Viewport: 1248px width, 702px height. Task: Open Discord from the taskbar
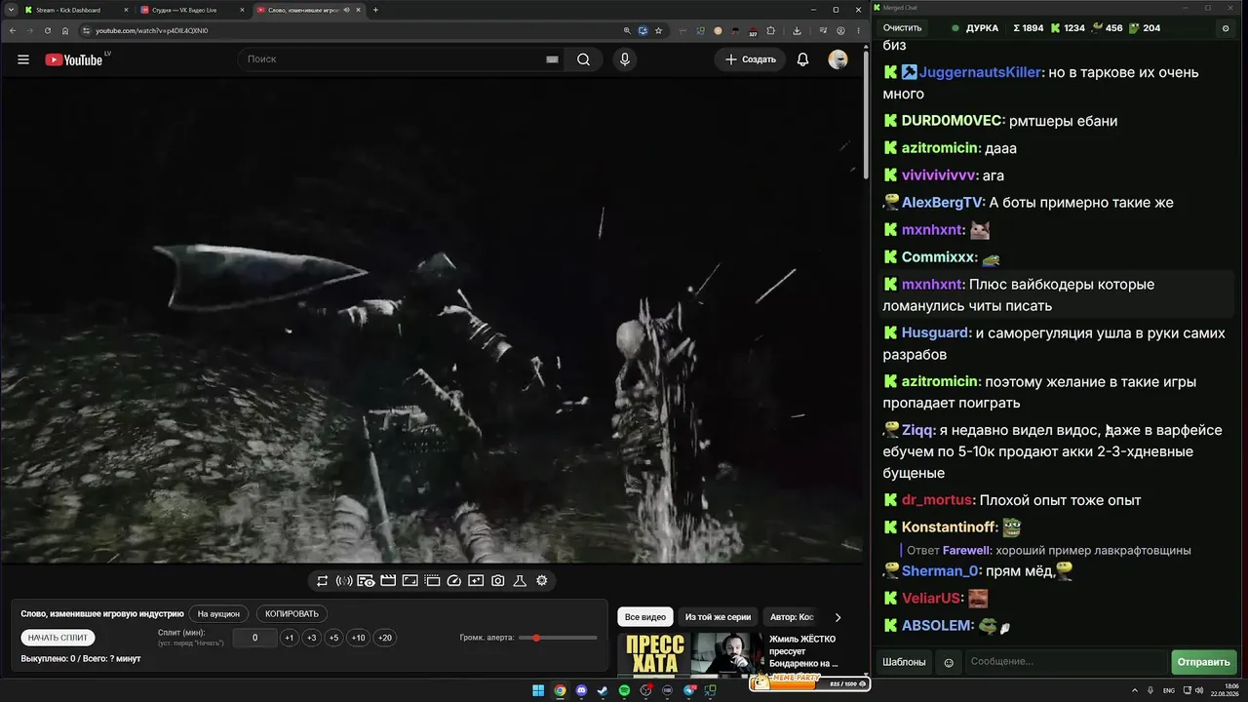582,691
